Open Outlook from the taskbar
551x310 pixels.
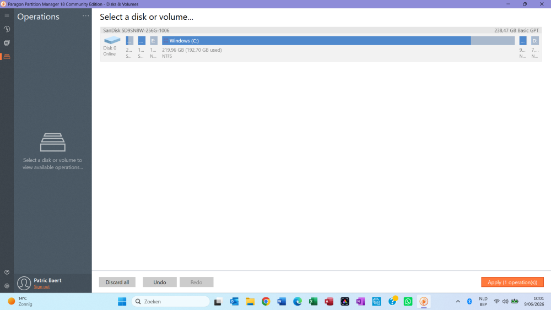[234, 301]
